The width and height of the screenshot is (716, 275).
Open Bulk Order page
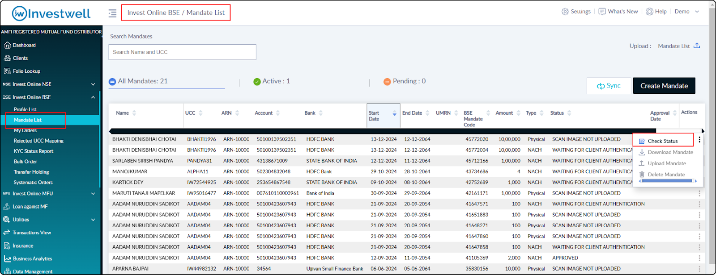pyautogui.click(x=25, y=162)
